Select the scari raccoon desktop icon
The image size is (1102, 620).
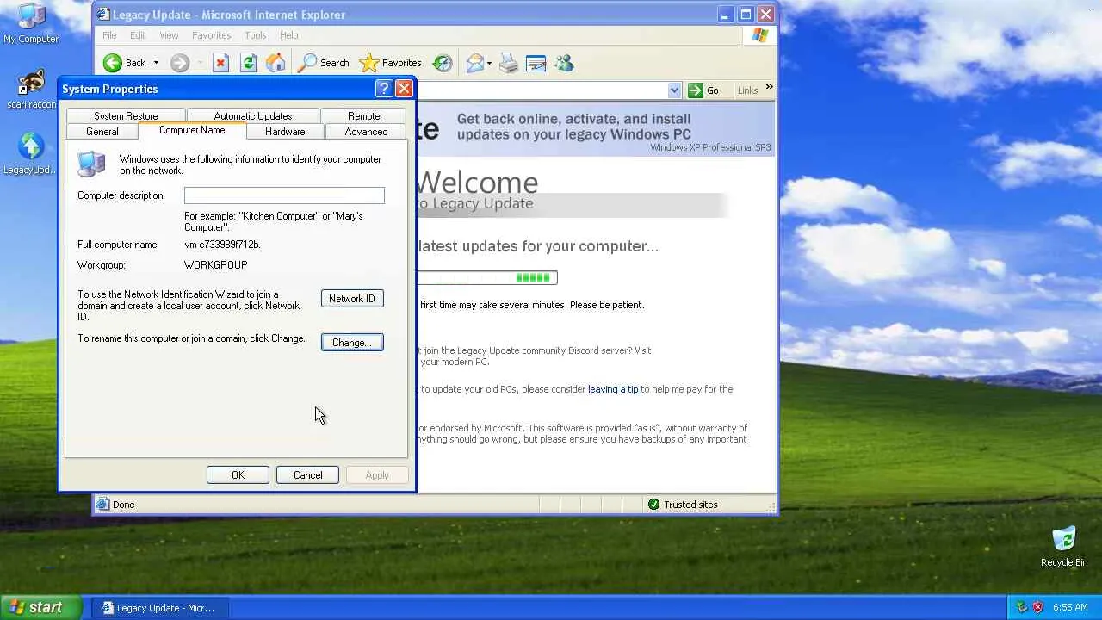[x=31, y=90]
